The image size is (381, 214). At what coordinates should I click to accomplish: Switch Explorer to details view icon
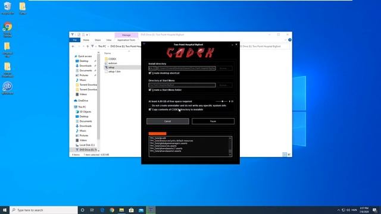click(285, 155)
